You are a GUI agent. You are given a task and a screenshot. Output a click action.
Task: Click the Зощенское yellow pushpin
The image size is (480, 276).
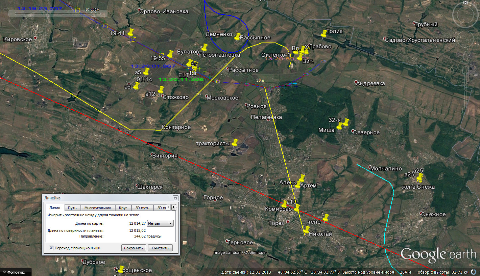[121, 269]
